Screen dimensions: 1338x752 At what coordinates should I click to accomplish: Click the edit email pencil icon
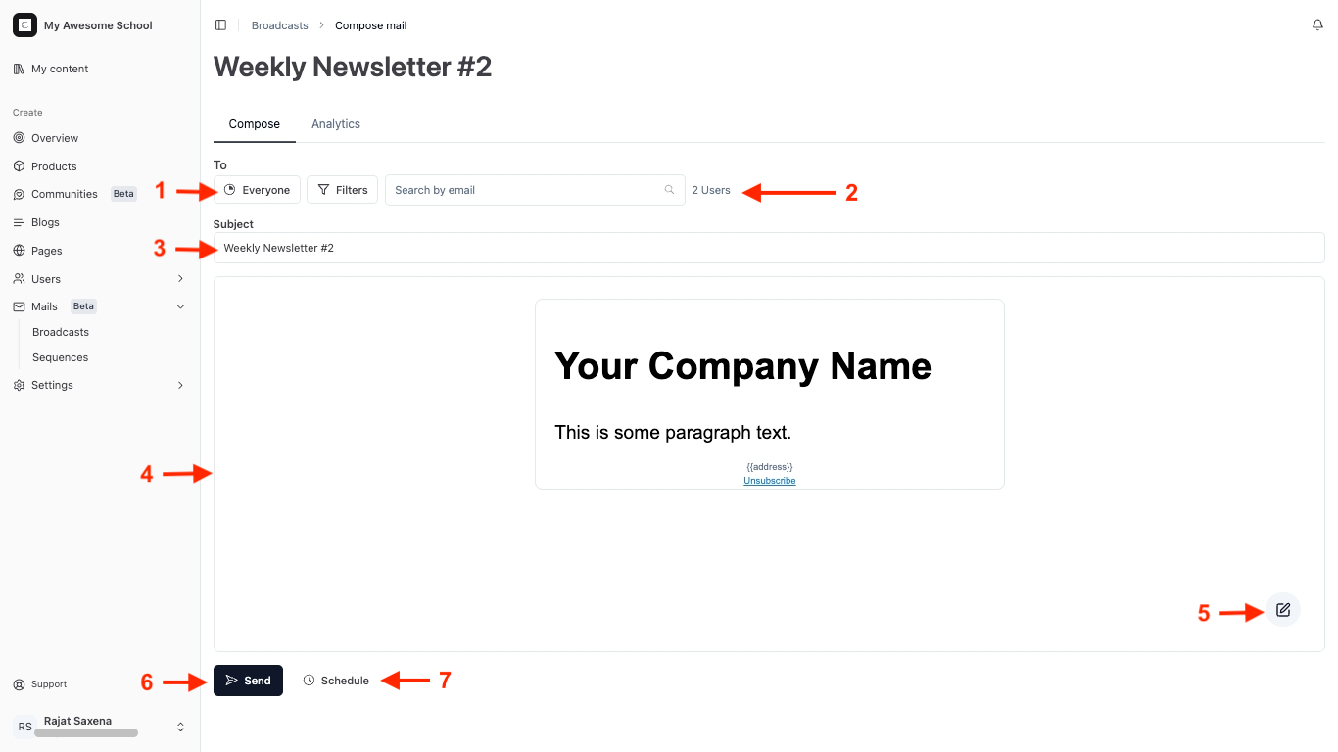1283,610
